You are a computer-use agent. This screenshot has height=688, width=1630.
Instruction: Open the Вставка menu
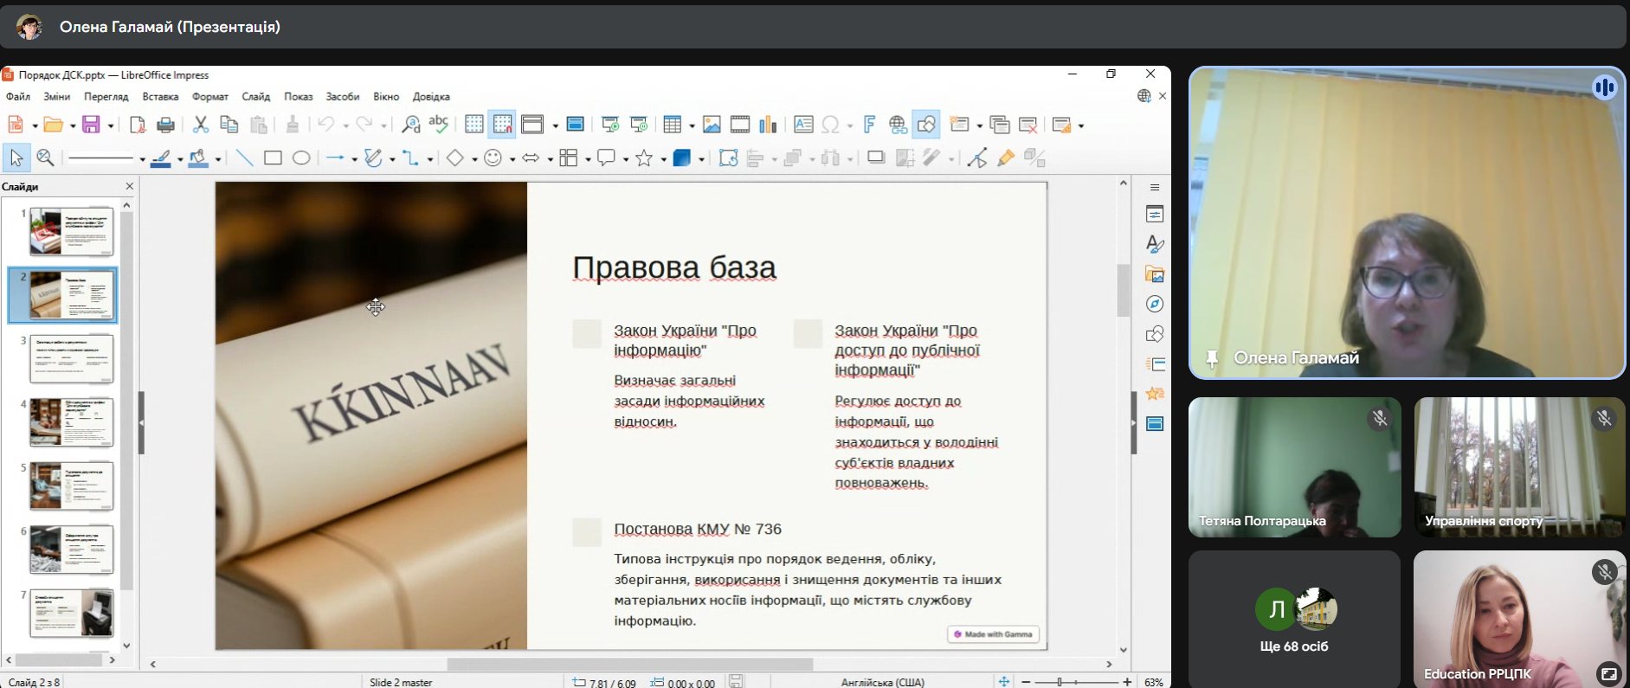tap(160, 97)
